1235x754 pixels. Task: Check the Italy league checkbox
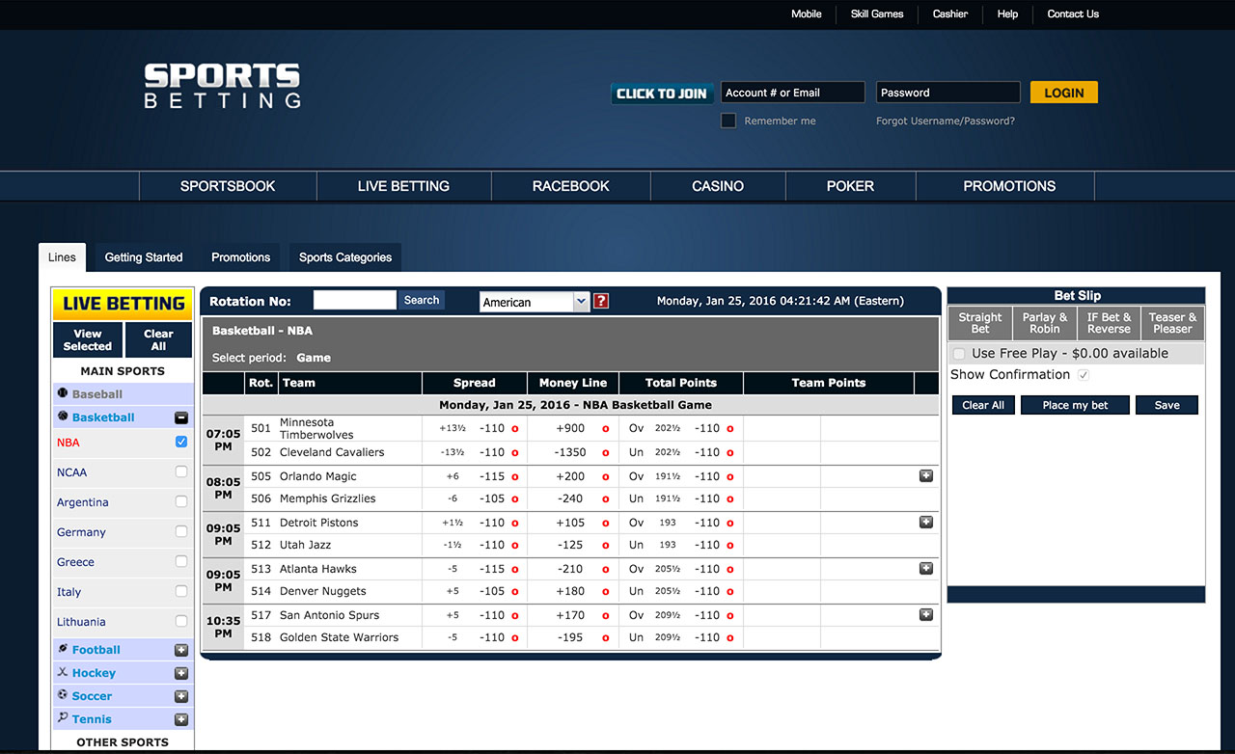(181, 592)
